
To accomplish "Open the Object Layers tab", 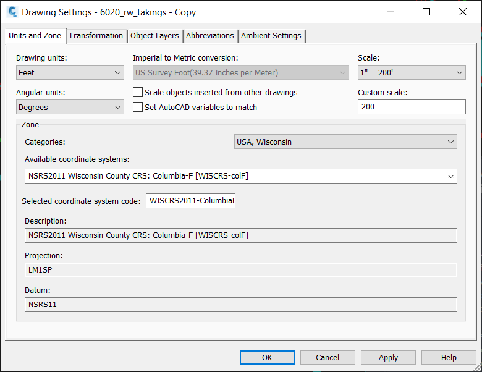I will 154,36.
